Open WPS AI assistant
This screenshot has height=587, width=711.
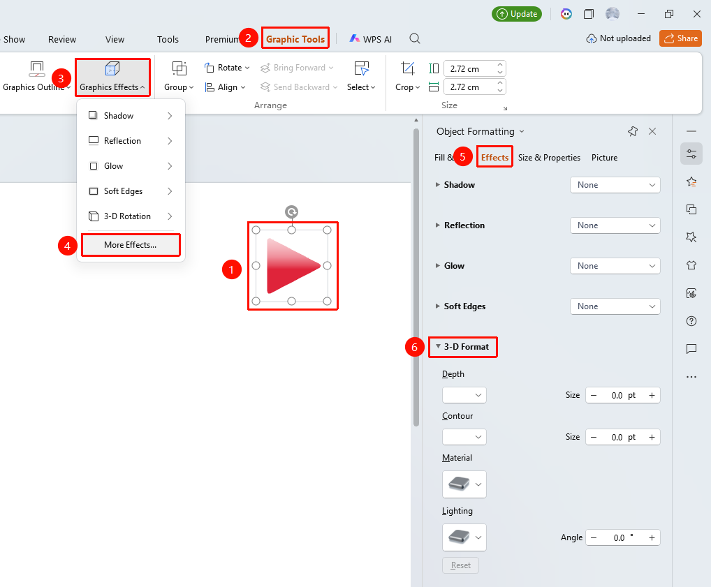(x=370, y=39)
